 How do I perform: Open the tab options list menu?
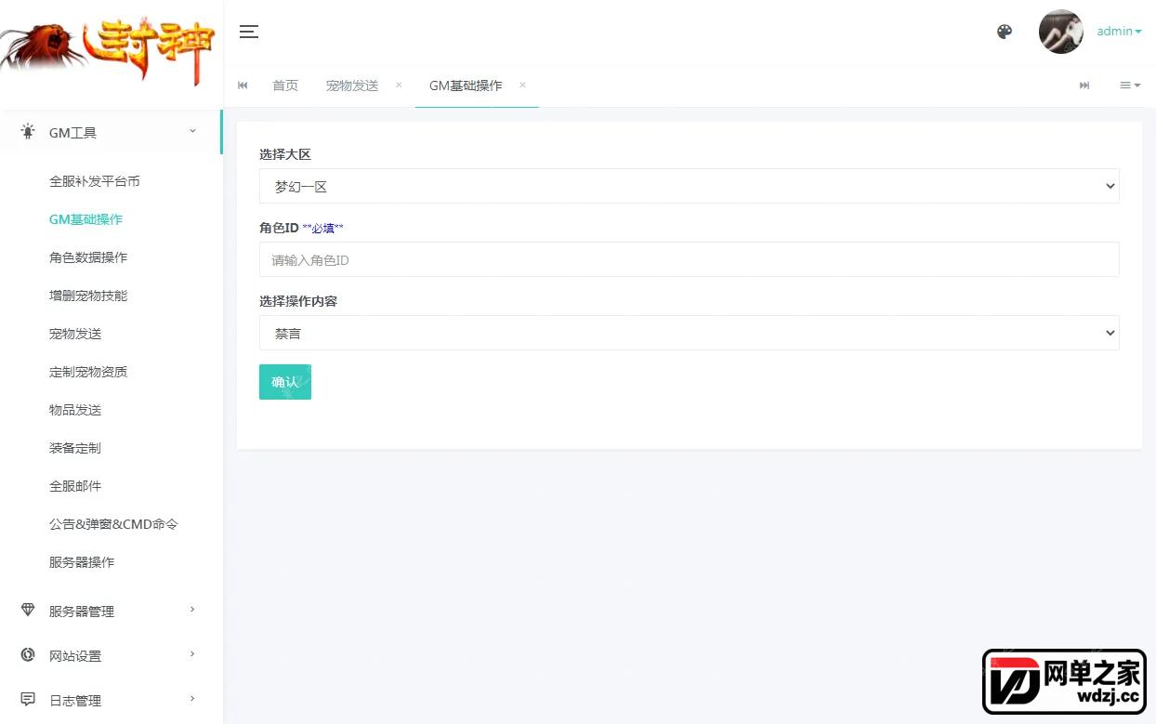click(1130, 86)
